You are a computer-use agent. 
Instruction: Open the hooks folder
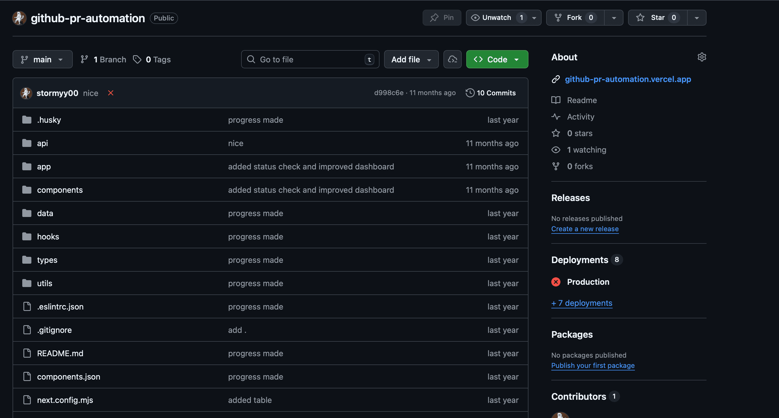(x=48, y=237)
